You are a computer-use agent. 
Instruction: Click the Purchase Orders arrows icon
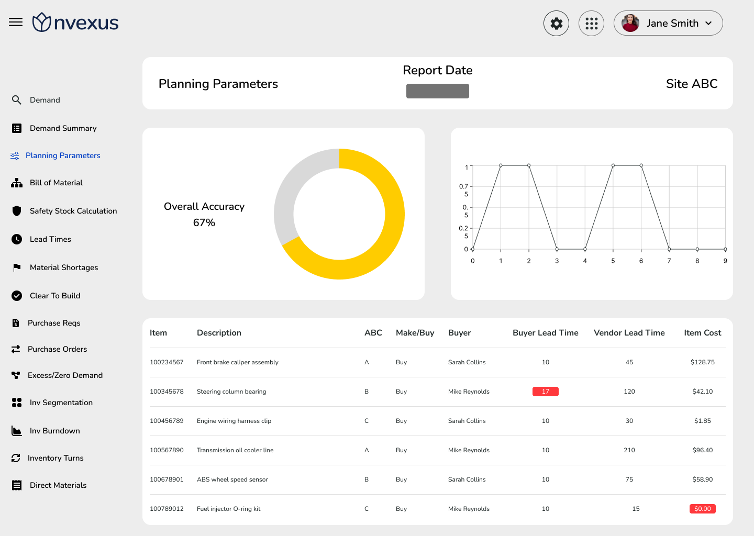(16, 349)
